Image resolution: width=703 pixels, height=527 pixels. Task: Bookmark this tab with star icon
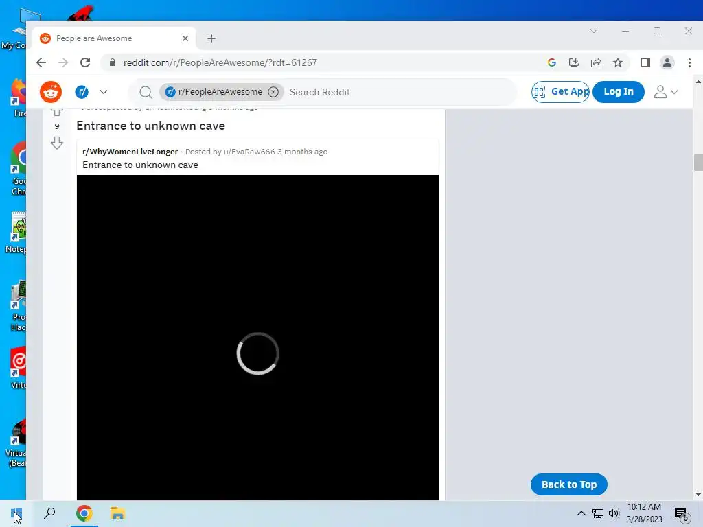point(618,62)
